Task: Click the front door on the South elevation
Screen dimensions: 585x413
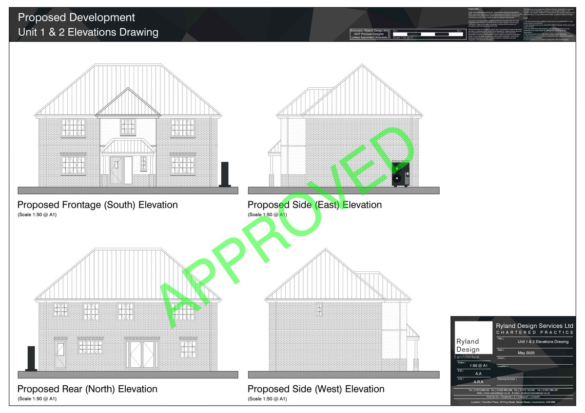Action: (x=117, y=170)
